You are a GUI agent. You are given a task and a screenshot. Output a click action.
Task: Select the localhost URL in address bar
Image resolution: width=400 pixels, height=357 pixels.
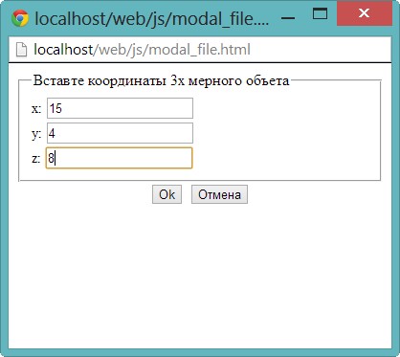[x=142, y=50]
